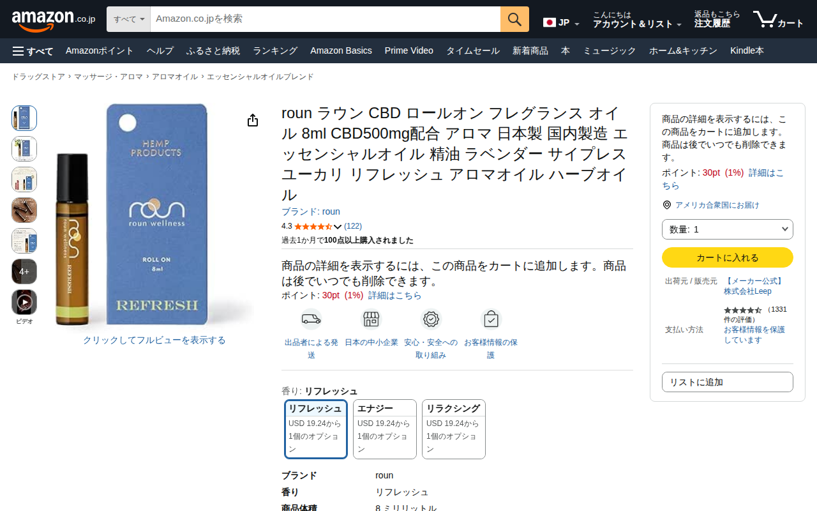Screen dimensions: 817x511
Task: Open the すべて search category dropdown
Action: click(x=129, y=19)
